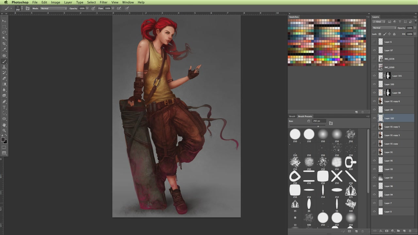The height and width of the screenshot is (235, 418).
Task: Enable airbrush build-up in options bar
Action: [119, 8]
